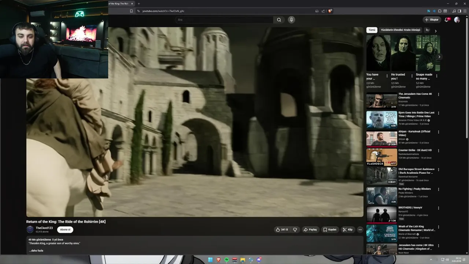Screen dimensions: 469x264
Task: Click the taskbar volume speaker icon
Action: click(447, 260)
